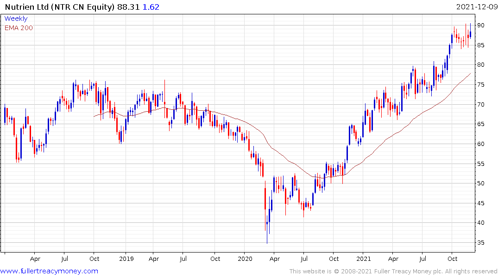This screenshot has width=498, height=278.
Task: Select the 90 price axis label
Action: click(480, 25)
